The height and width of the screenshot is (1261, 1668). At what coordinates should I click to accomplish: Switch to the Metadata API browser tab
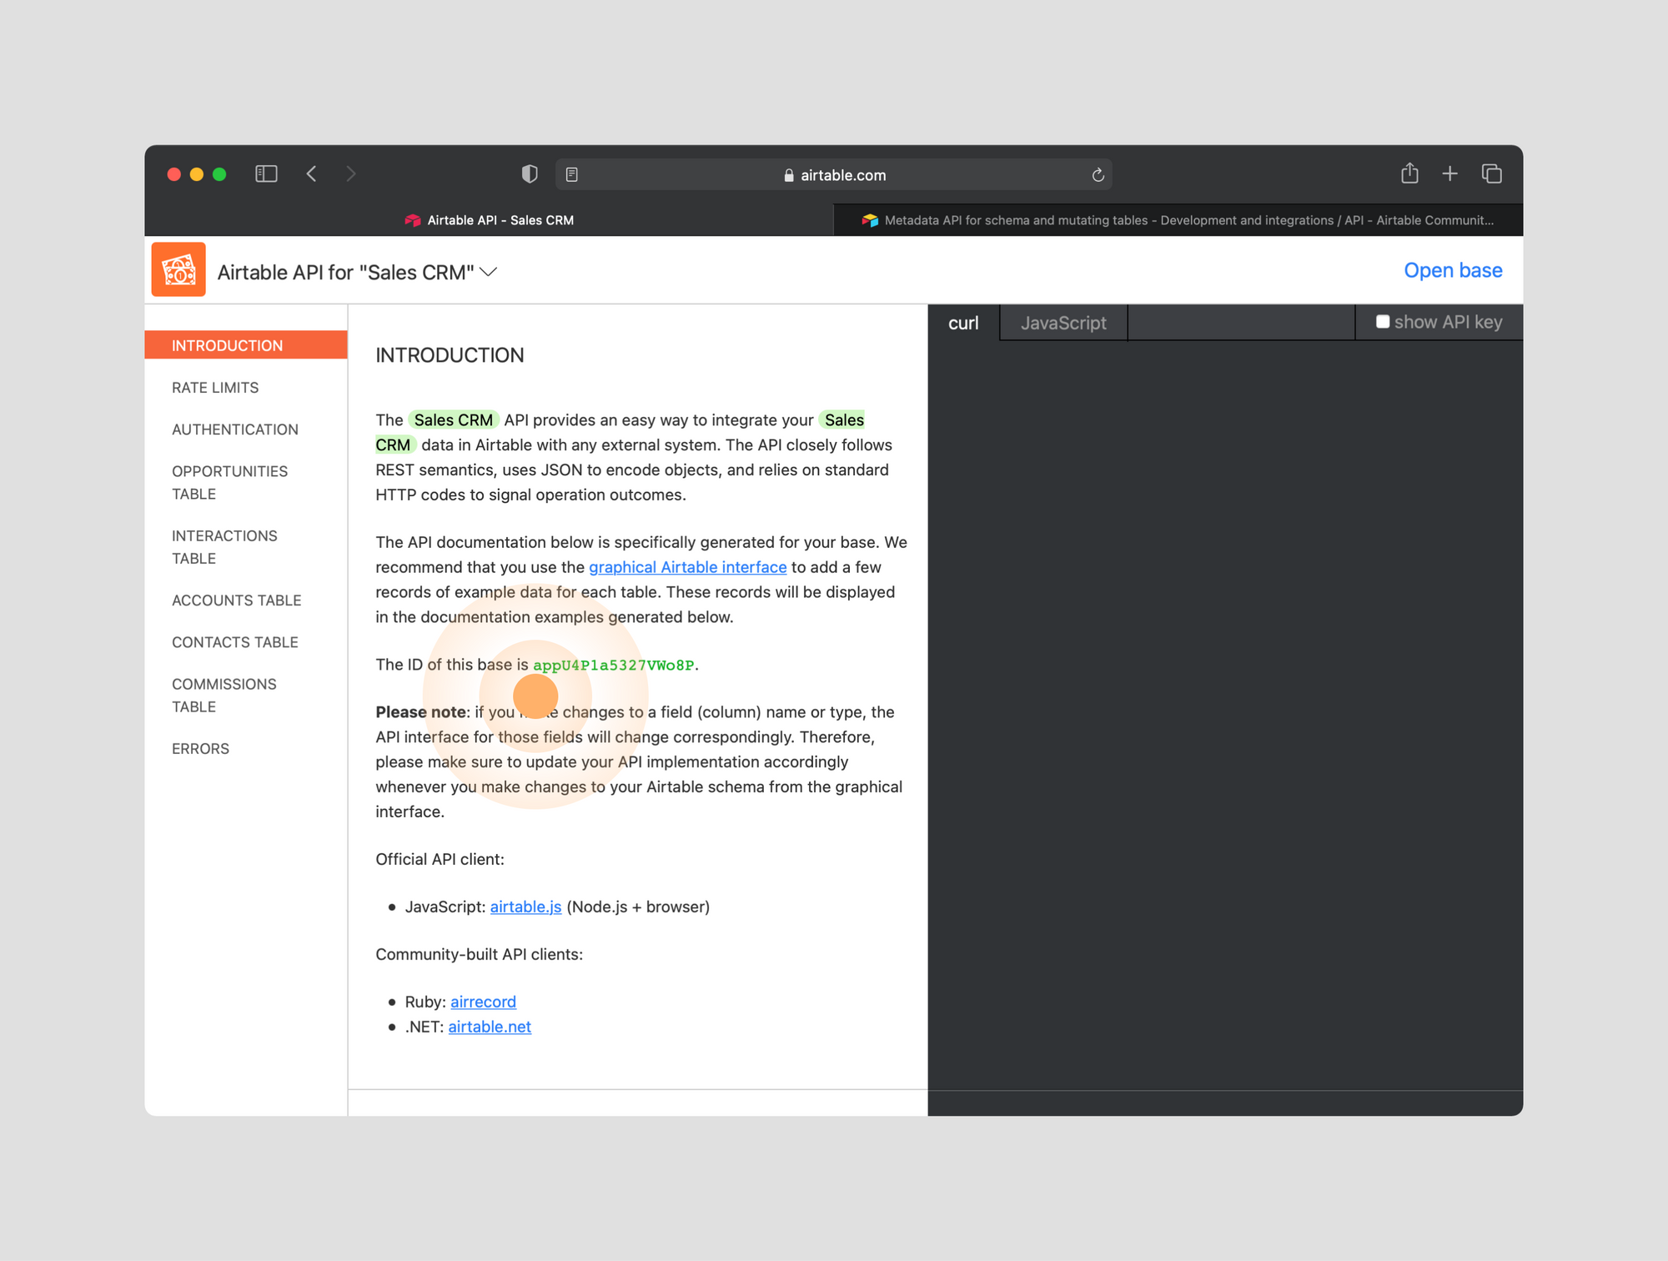(1178, 220)
